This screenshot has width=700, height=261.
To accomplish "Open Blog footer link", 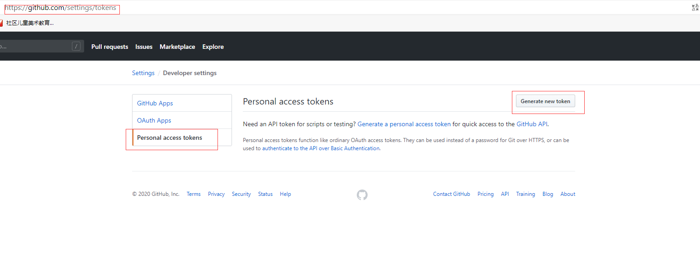I will coord(548,194).
